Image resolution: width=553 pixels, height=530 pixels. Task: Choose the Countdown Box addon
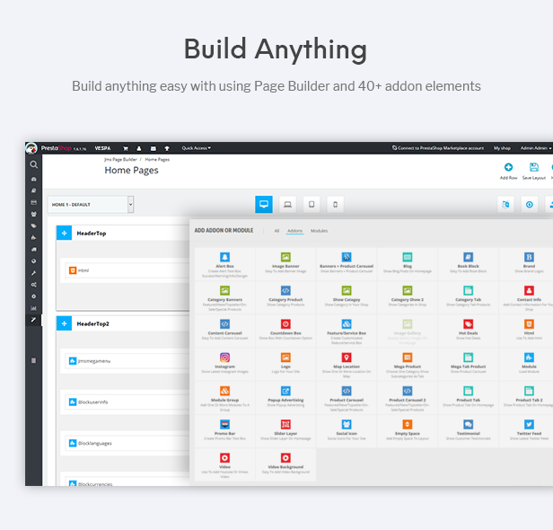point(285,331)
